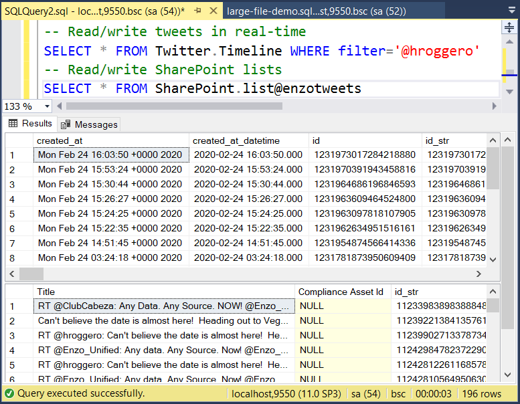Select the id_str header in first grid

click(454, 140)
